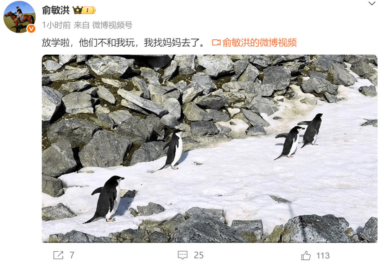Image resolution: width=380 pixels, height=262 pixels.
Task: Open 俞敏洪's profile from the username
Action: (56, 10)
